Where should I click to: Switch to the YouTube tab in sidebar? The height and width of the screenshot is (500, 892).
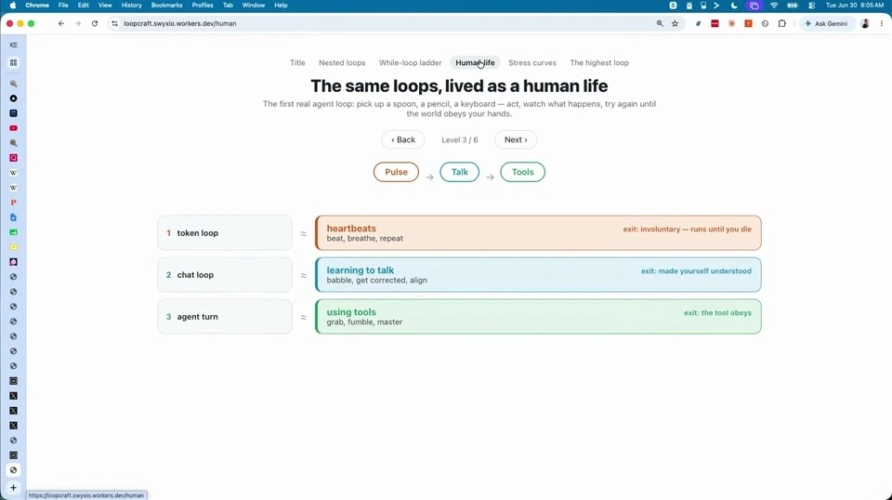click(x=13, y=128)
